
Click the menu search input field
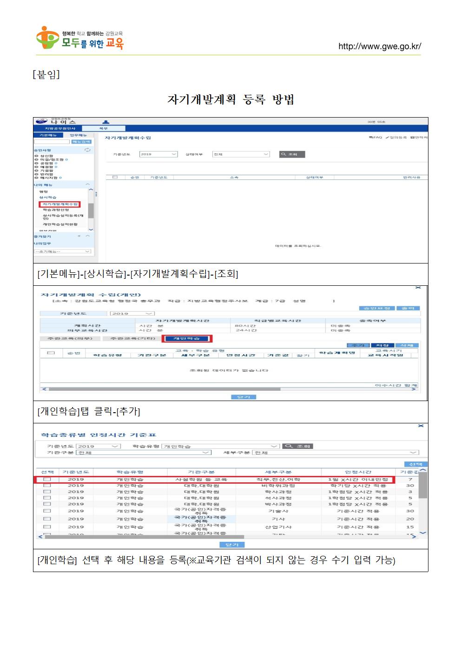tap(52, 142)
